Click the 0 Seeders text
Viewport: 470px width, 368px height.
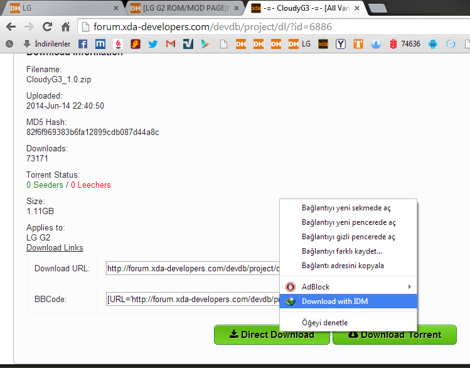(45, 185)
